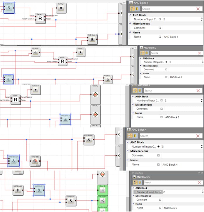
Task: Toggle alphabetical view in AND Block 1 panel
Action: tap(137, 9)
